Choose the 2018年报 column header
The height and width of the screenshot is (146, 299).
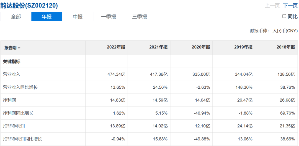coord(285,47)
